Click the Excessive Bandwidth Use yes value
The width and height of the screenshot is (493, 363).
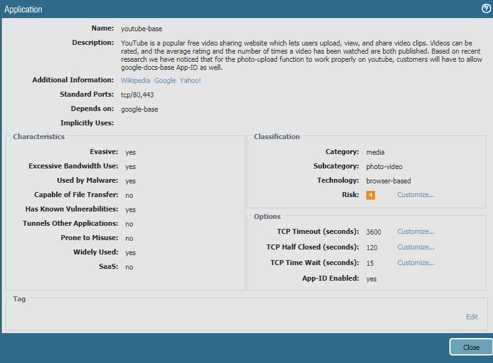[x=130, y=167]
